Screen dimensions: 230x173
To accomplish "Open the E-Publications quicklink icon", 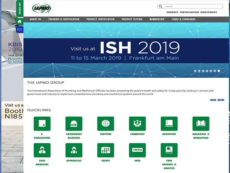I will 42,123.
